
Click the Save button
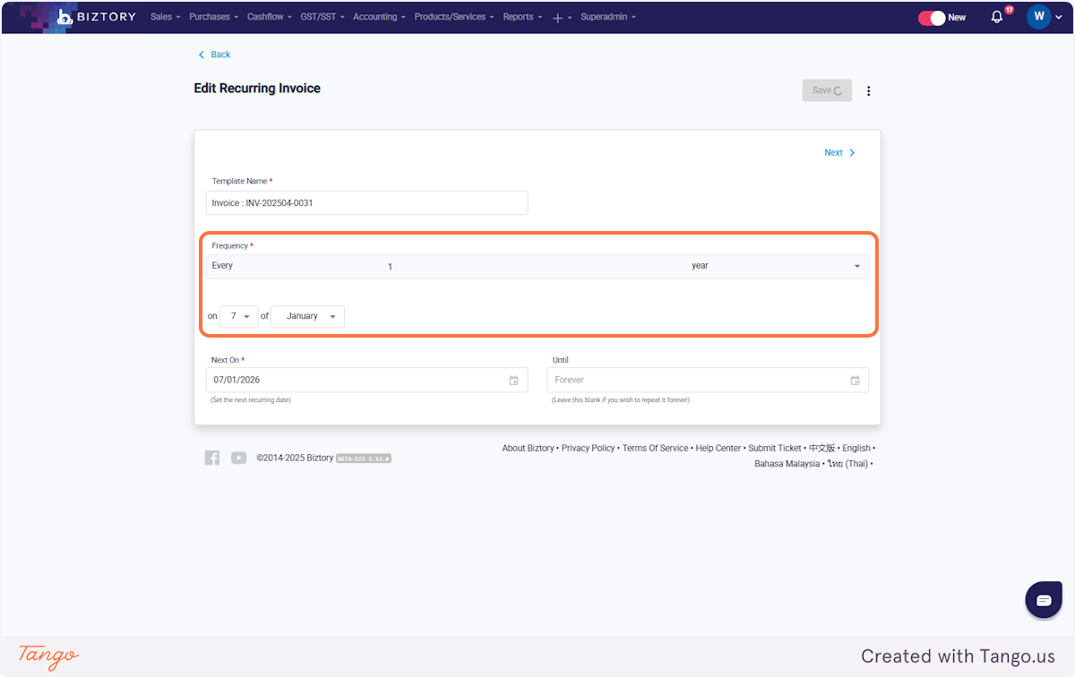[827, 90]
